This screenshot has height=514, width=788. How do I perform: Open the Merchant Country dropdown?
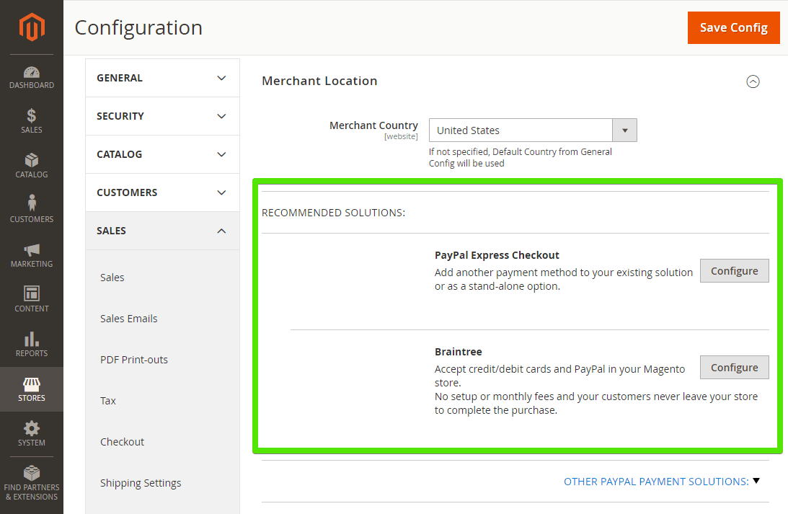tap(533, 130)
